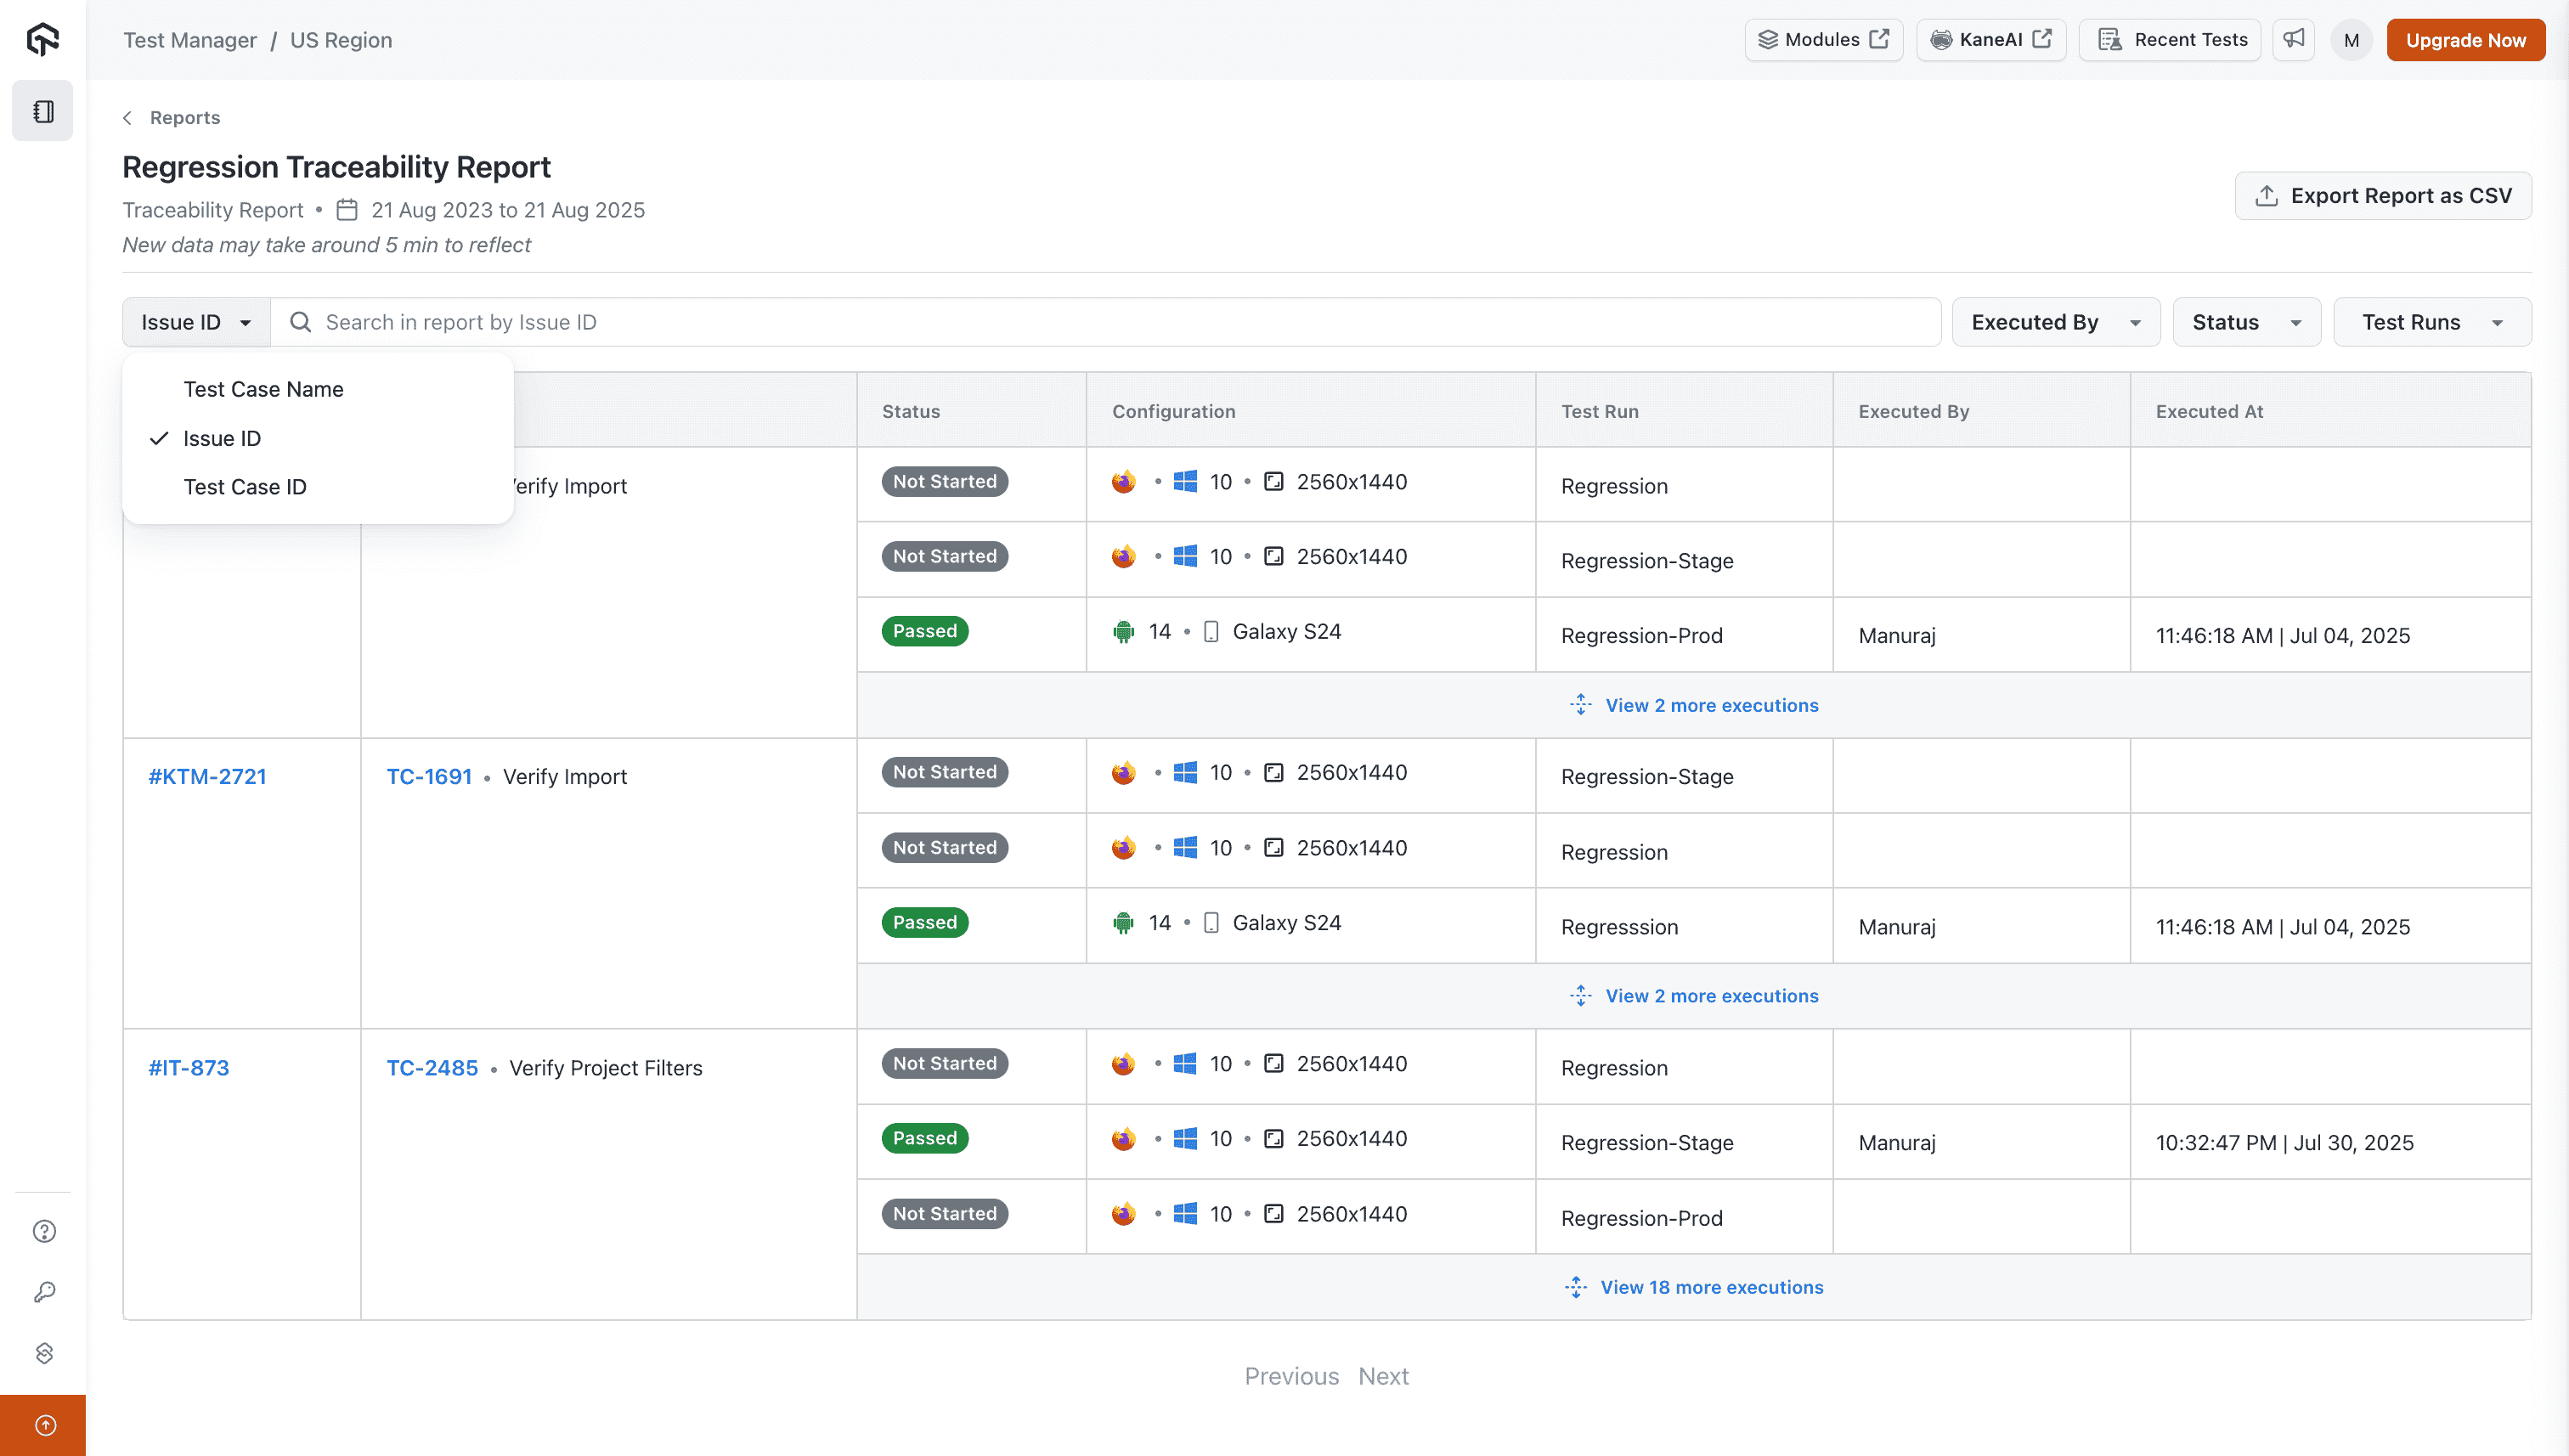
Task: Open announcements with the megaphone icon
Action: (x=2294, y=39)
